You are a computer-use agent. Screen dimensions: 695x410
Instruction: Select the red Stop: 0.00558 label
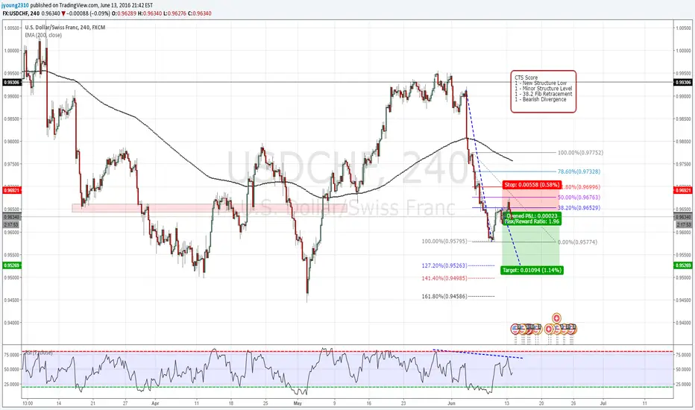(532, 184)
